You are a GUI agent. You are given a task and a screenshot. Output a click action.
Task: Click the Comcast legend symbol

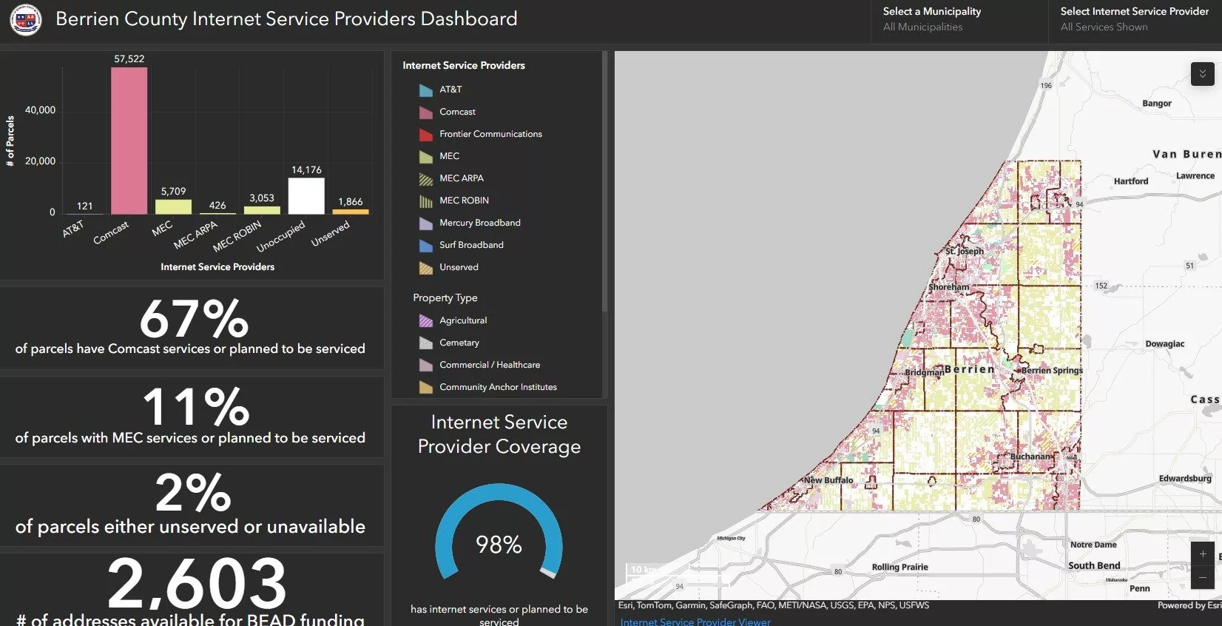point(425,112)
